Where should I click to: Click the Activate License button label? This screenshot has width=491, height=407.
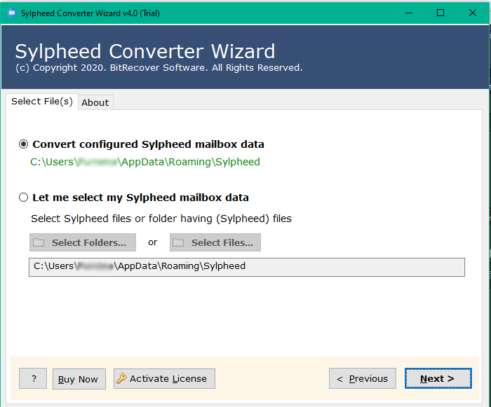coord(168,379)
